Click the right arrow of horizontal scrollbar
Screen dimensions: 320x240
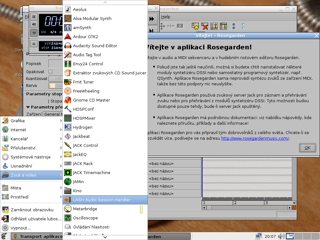pyautogui.click(x=289, y=208)
